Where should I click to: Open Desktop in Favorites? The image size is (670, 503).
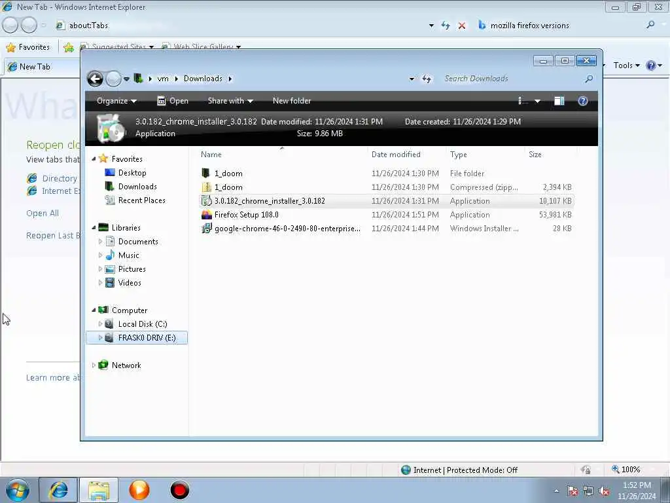132,173
